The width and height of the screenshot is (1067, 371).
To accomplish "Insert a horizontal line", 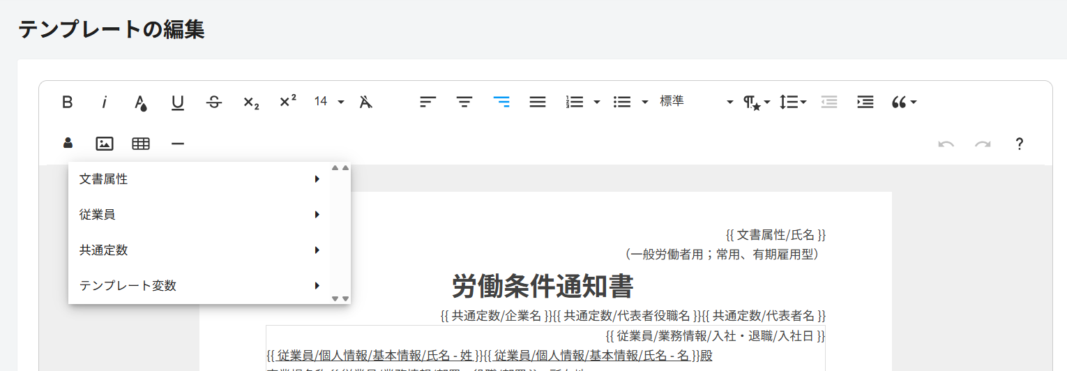I will (178, 144).
